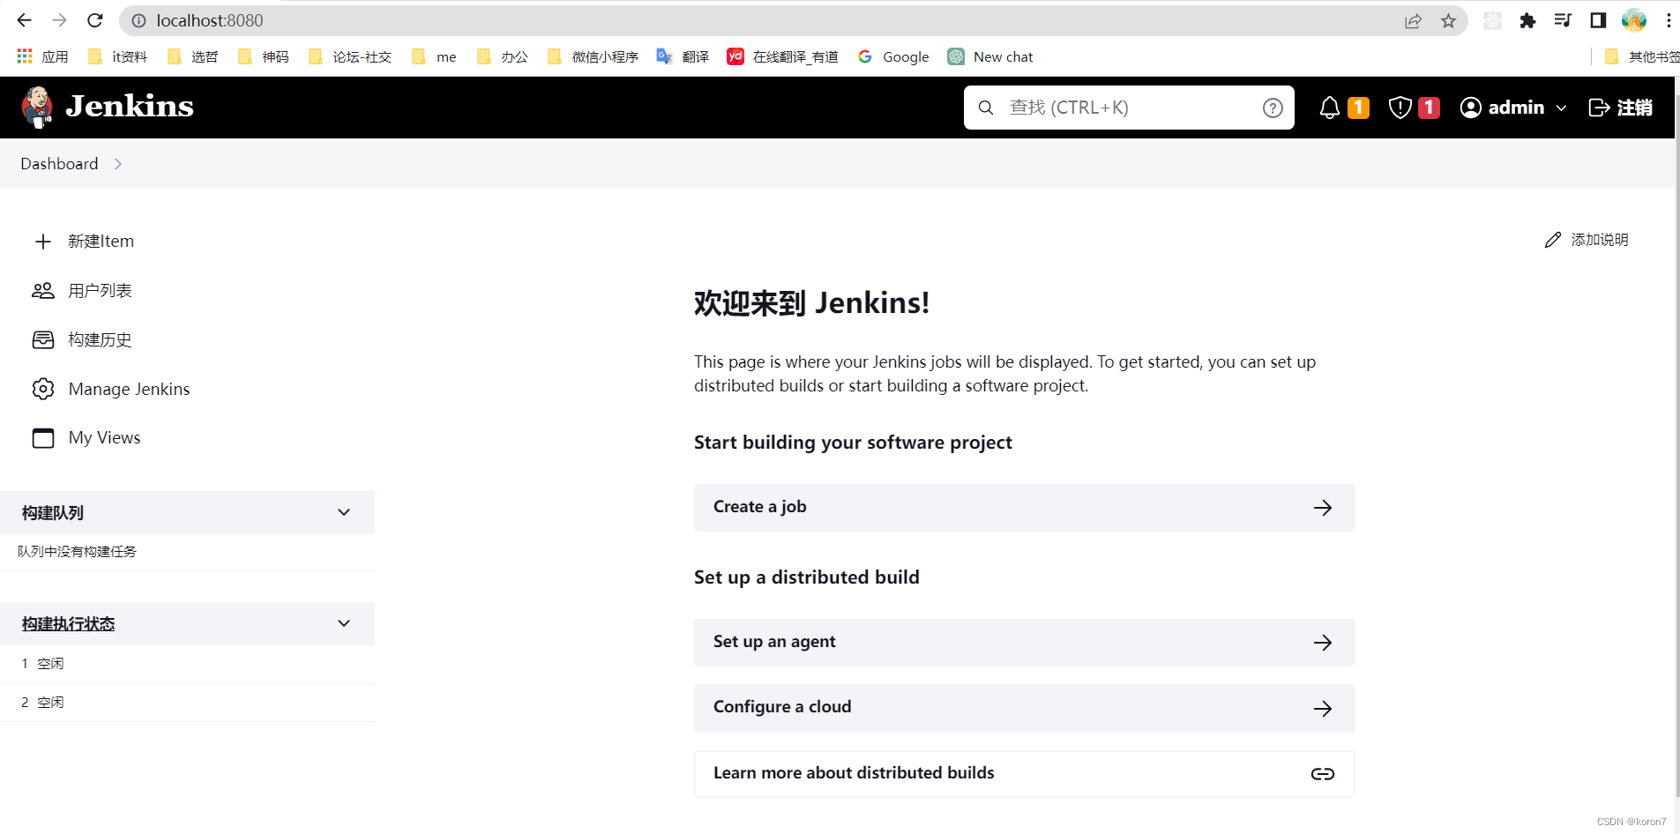Click the arrow on Set up an agent
1680x834 pixels.
tap(1323, 643)
